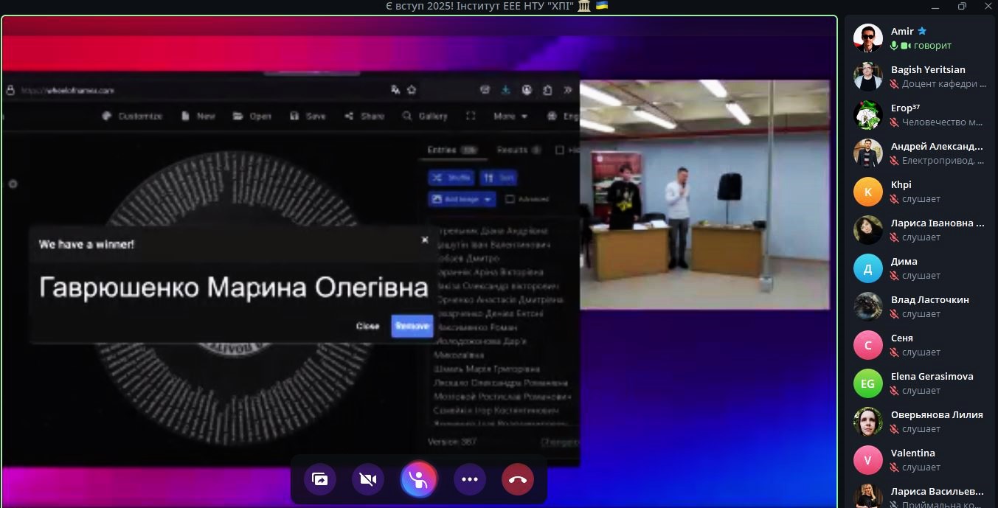Click the room camera video feed
The height and width of the screenshot is (508, 998).
click(x=704, y=195)
